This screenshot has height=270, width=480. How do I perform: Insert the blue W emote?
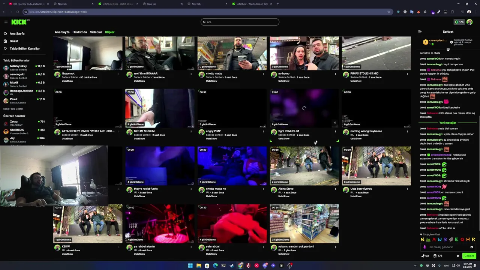(x=439, y=240)
